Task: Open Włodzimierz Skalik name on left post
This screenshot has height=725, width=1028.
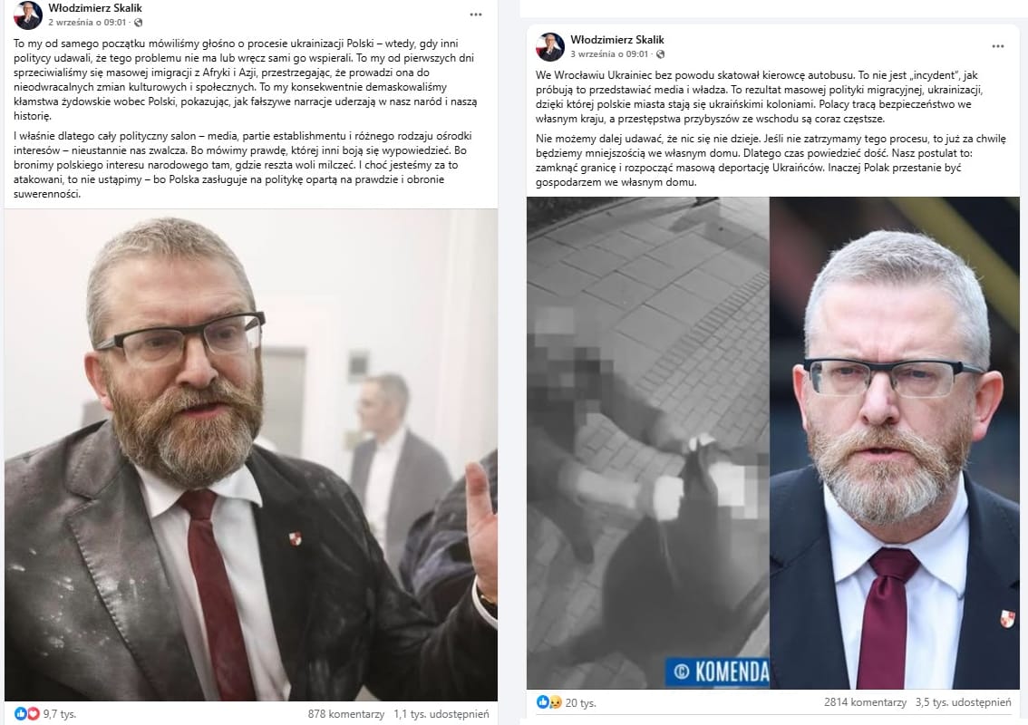Action: 95,8
